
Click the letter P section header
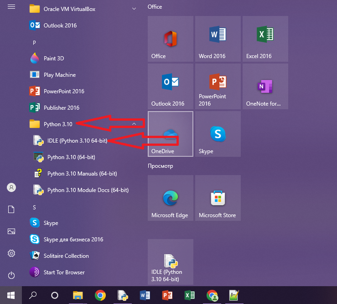coord(34,43)
